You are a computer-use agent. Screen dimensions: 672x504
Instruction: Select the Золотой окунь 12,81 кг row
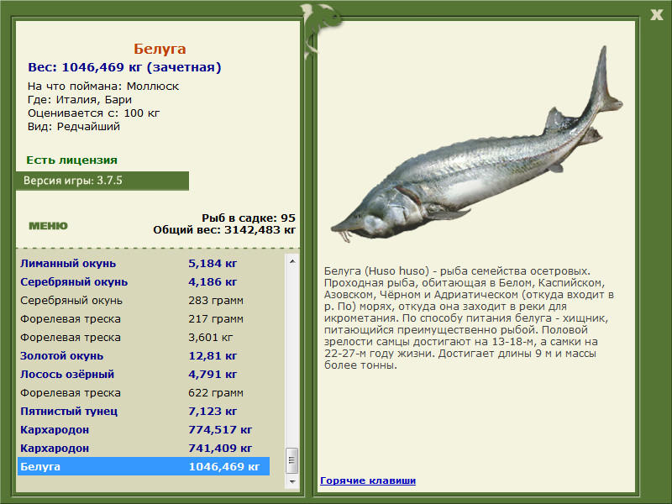point(144,355)
